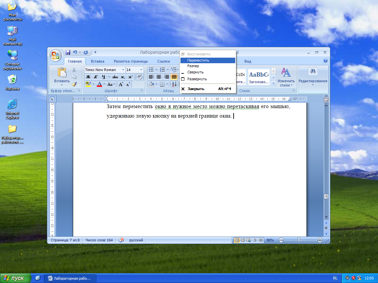Switch to the Вид ribbon tab
378x283 pixels.
[248, 61]
